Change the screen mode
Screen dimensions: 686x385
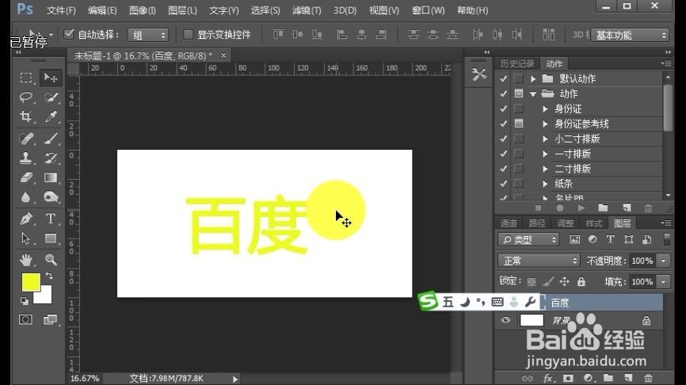click(51, 319)
